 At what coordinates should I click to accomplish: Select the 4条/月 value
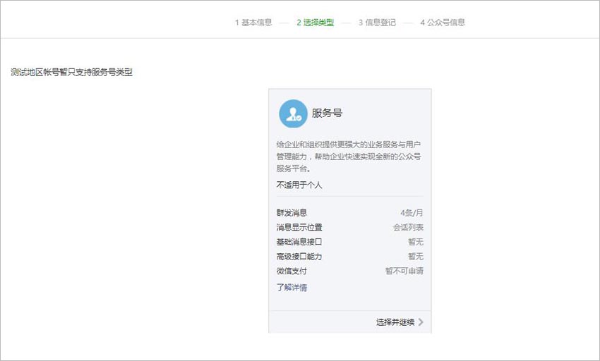click(x=412, y=213)
